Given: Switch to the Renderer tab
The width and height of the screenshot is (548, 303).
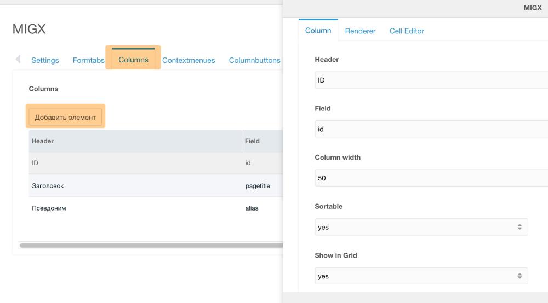Looking at the screenshot, I should (360, 31).
